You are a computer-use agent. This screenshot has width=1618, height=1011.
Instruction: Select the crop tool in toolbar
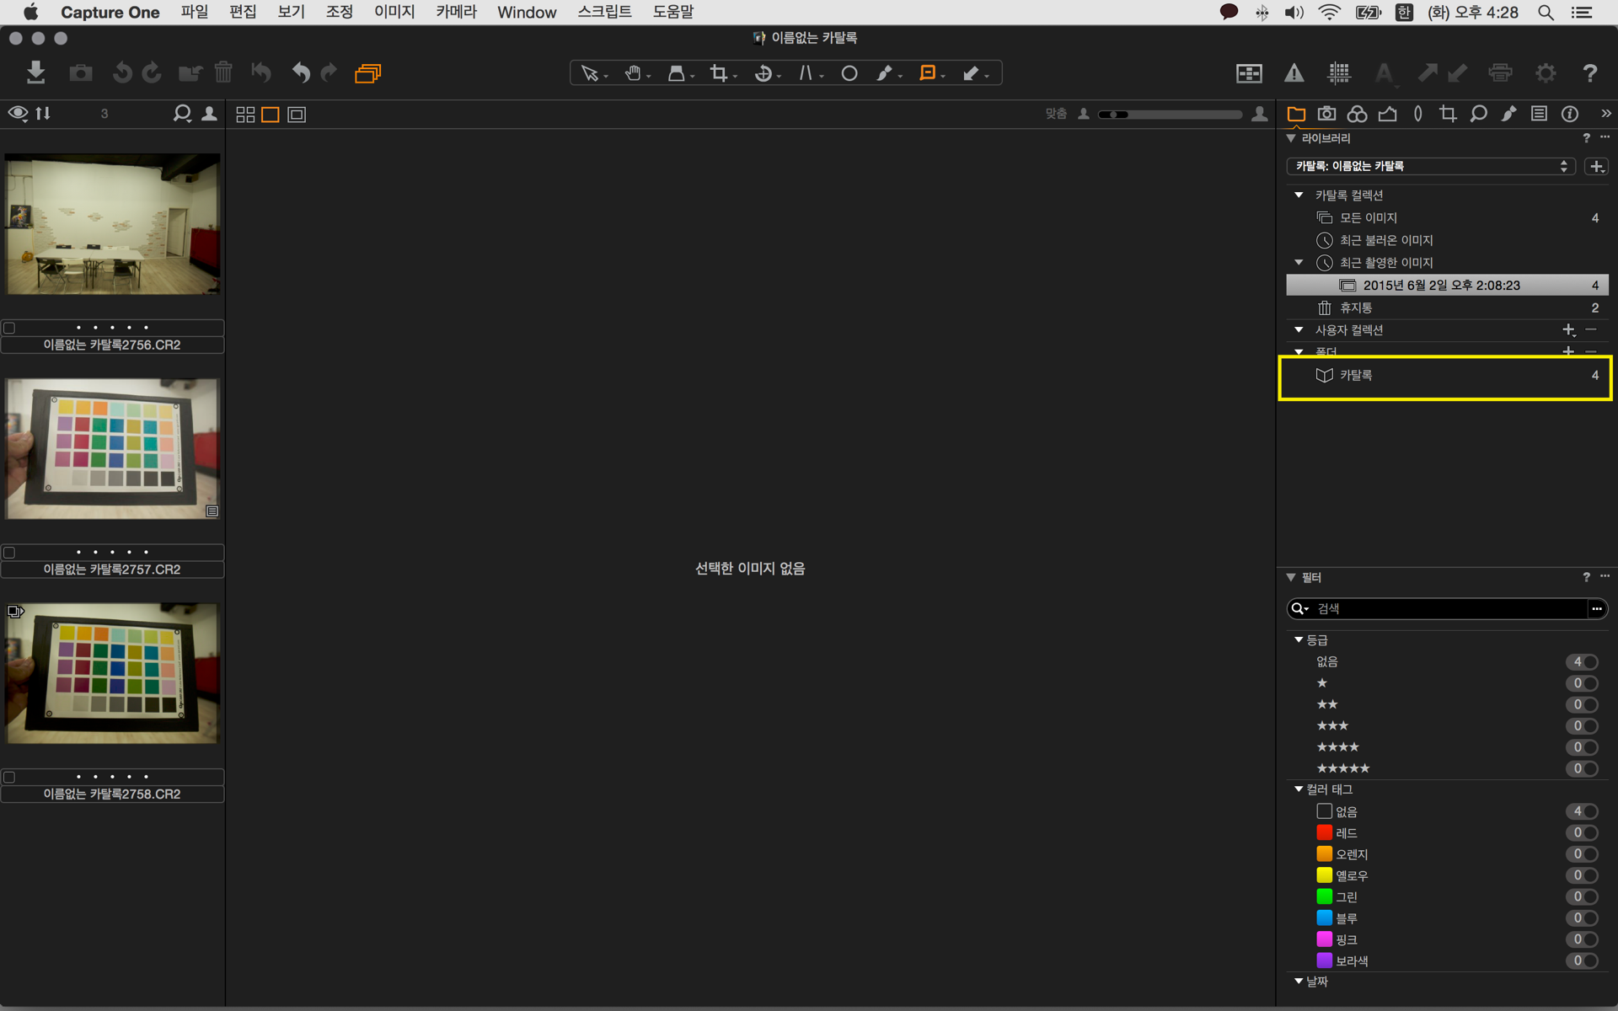719,73
